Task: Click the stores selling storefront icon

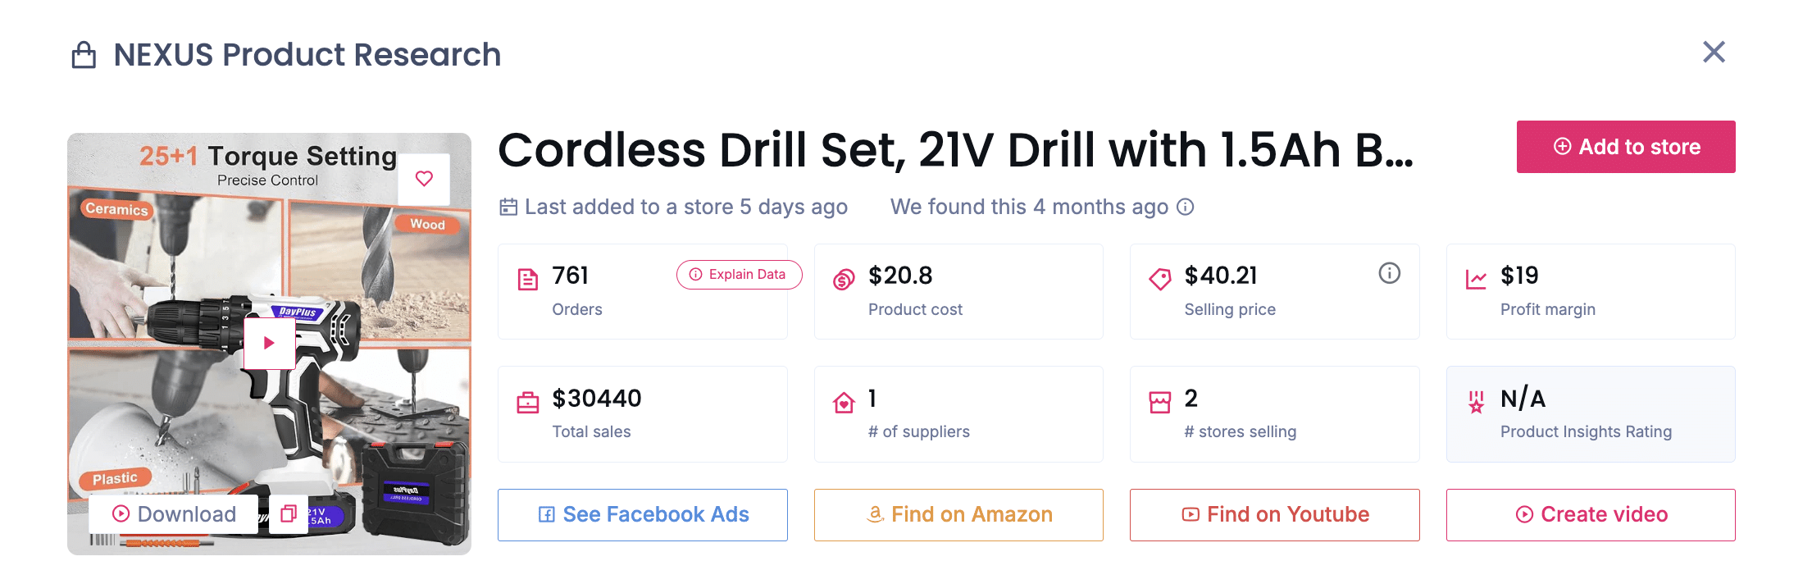Action: point(1159,401)
